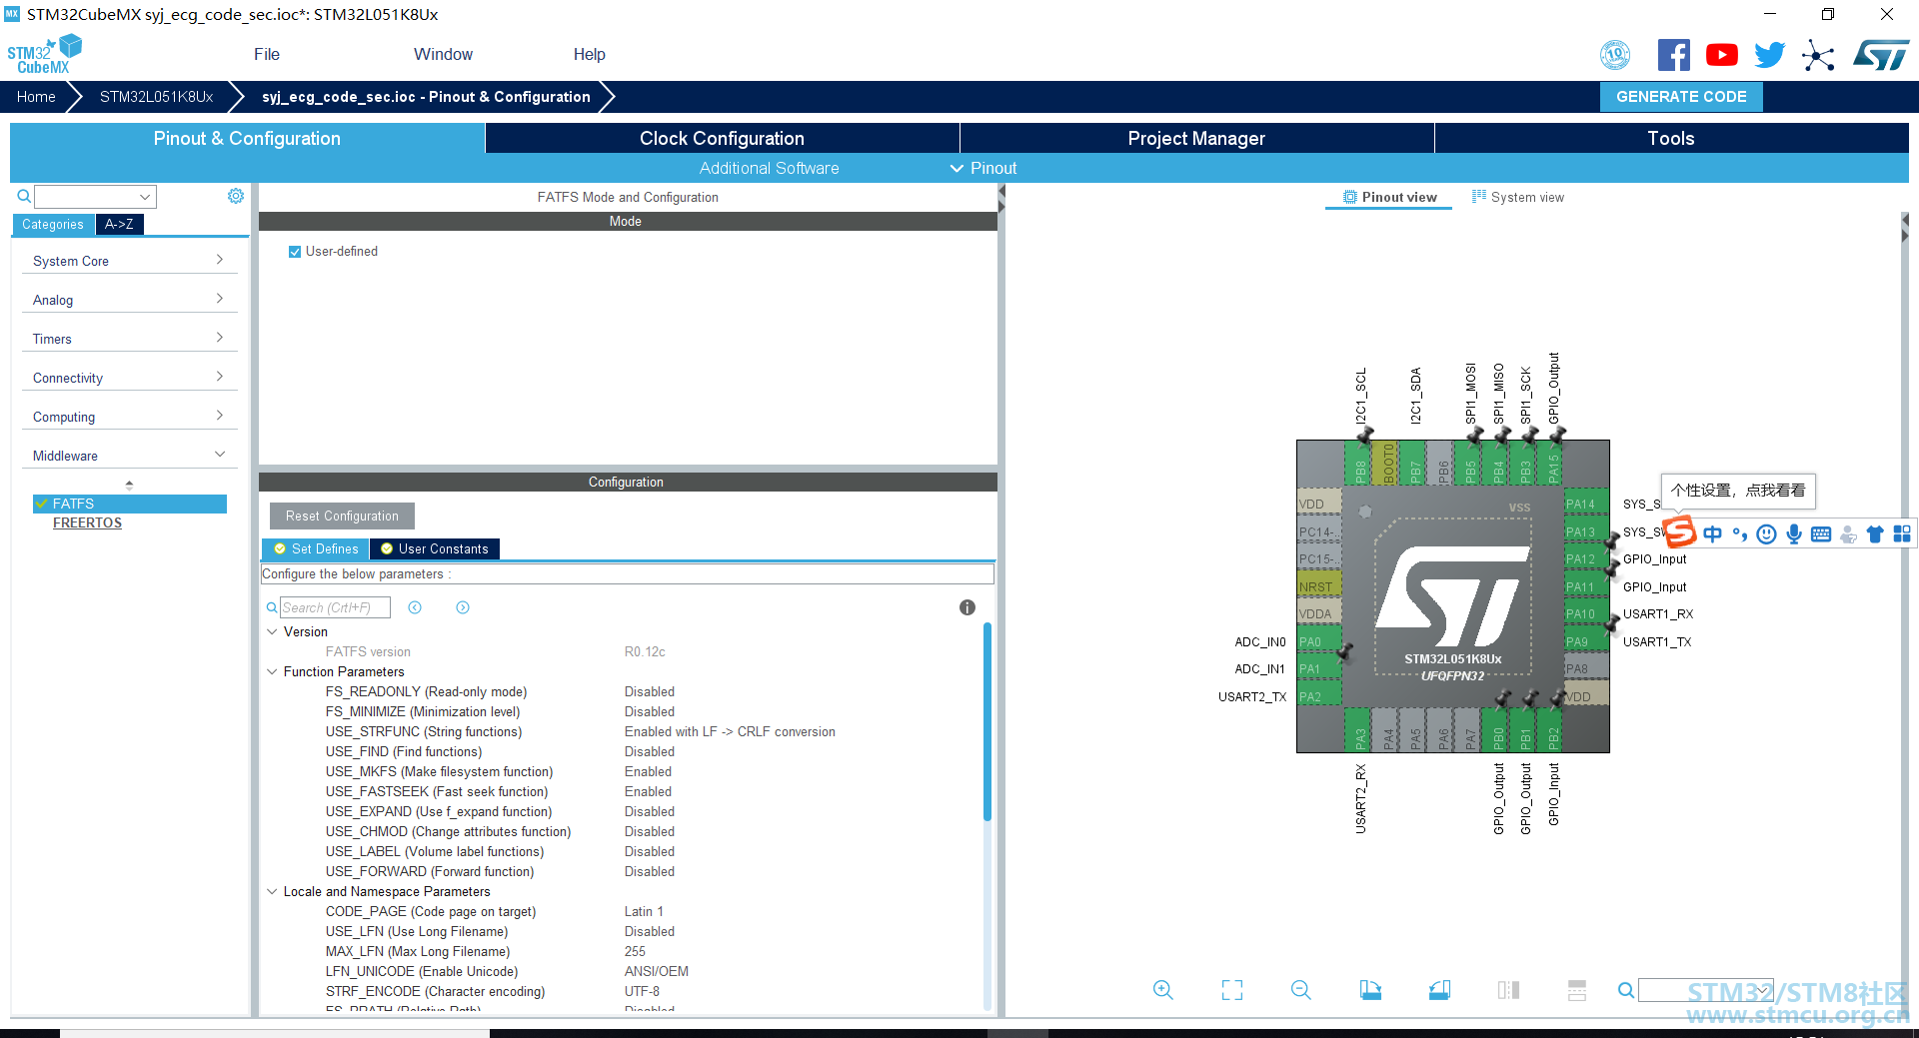1919x1038 pixels.
Task: Switch to Clock Configuration tab
Action: (722, 138)
